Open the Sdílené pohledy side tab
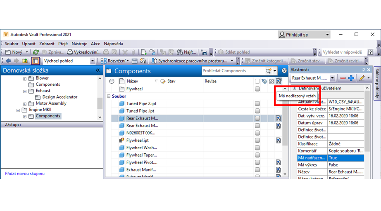This screenshot has width=381, height=211. (377, 83)
